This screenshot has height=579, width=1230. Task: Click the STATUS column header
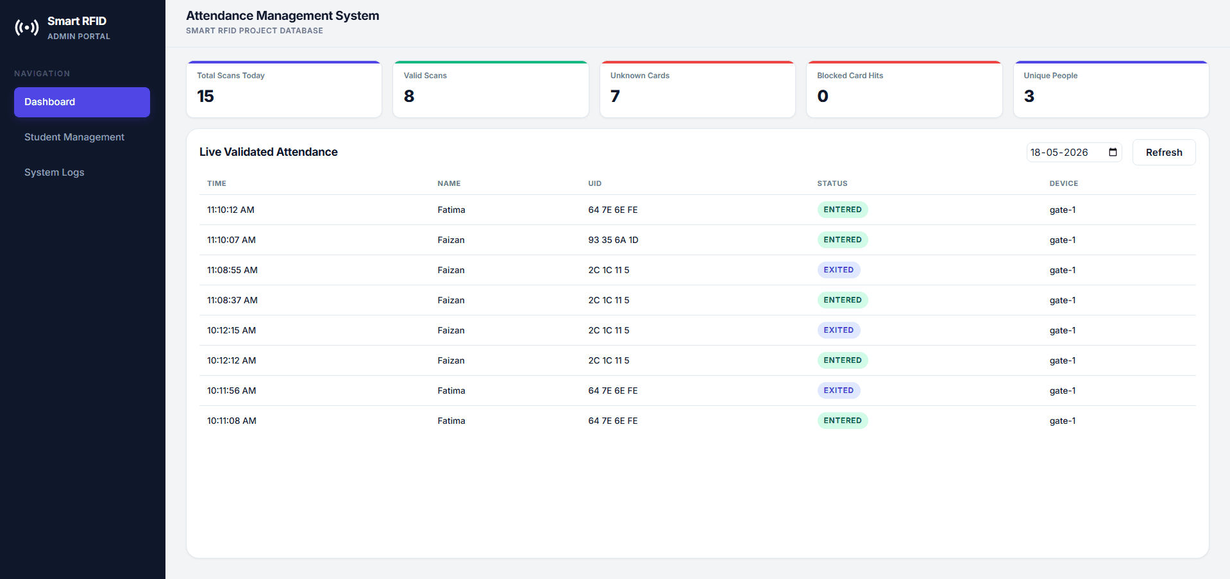click(832, 183)
